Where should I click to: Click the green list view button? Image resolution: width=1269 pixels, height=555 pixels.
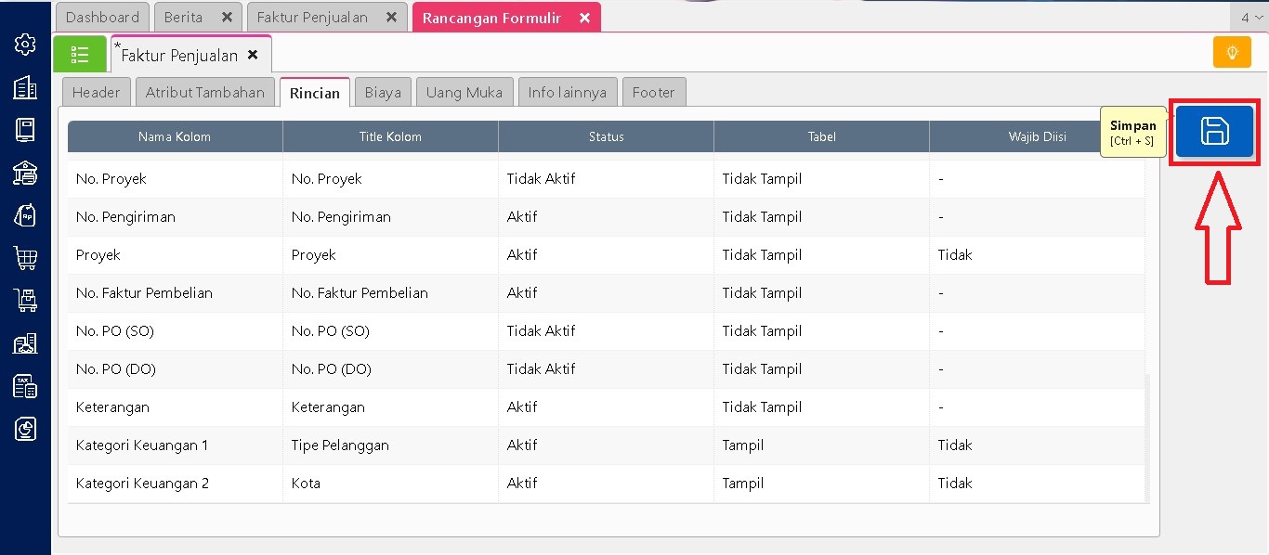point(80,55)
